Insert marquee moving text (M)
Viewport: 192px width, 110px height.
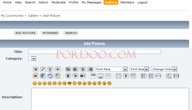tap(83, 76)
